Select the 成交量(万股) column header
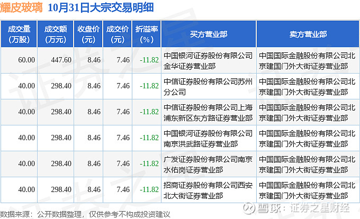This screenshot has height=219, width=360. click(19, 34)
